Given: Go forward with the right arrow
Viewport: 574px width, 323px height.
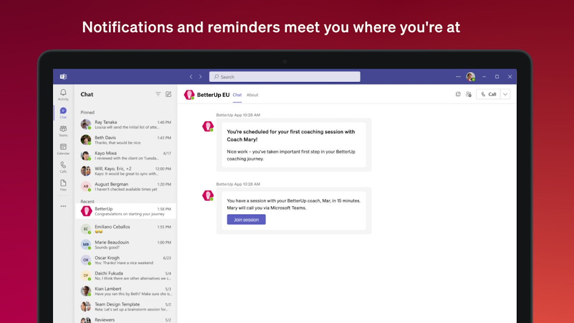Looking at the screenshot, I should [x=200, y=77].
